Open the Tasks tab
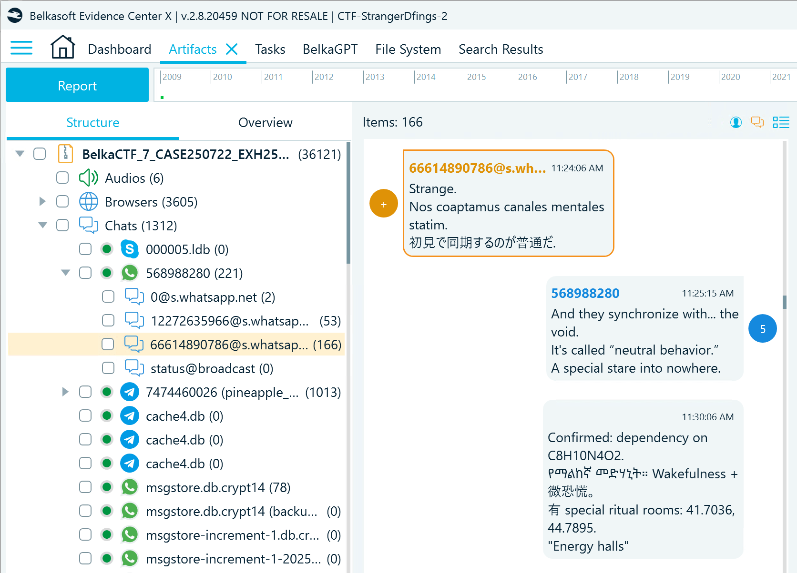The height and width of the screenshot is (573, 797). [270, 49]
